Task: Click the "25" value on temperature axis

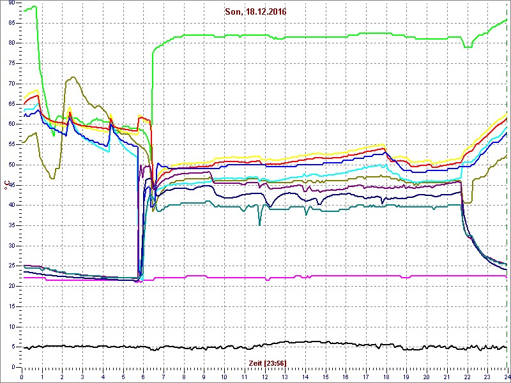Action: click(11, 266)
